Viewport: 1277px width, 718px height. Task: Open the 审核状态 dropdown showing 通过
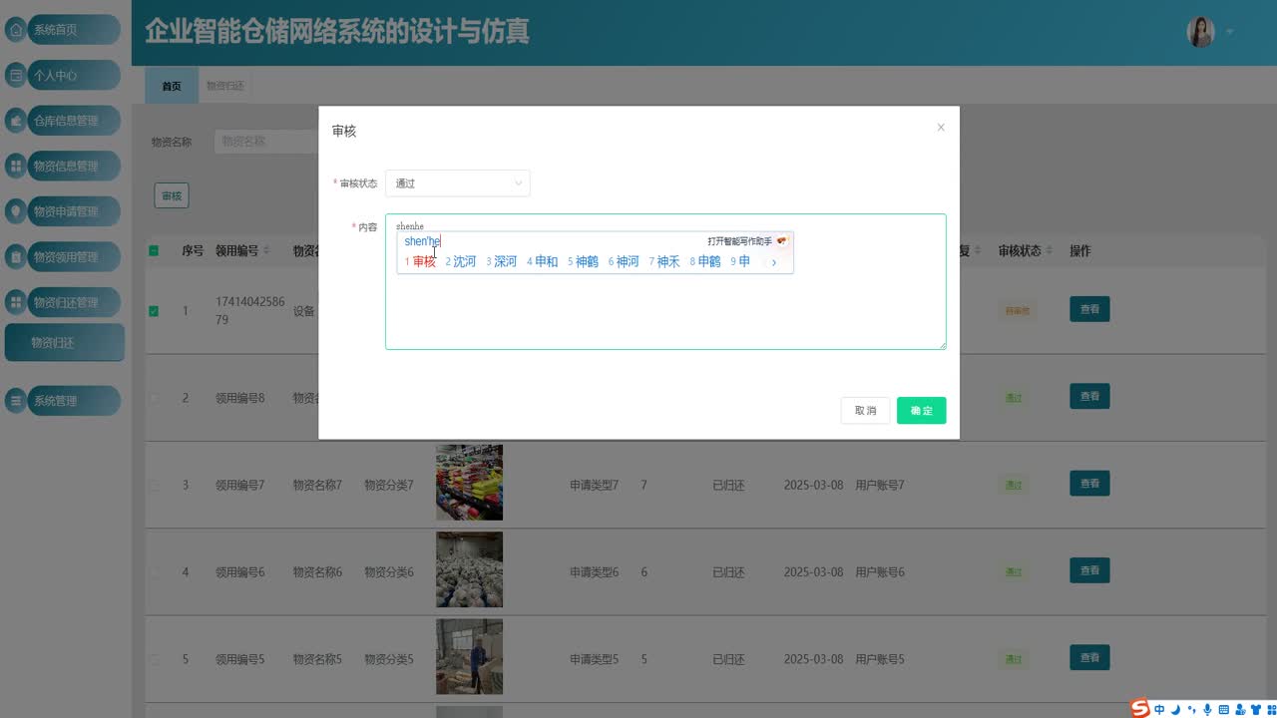click(458, 183)
